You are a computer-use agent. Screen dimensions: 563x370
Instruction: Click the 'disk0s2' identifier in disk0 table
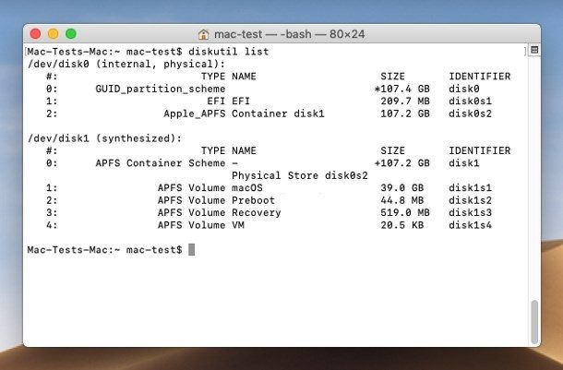point(470,113)
